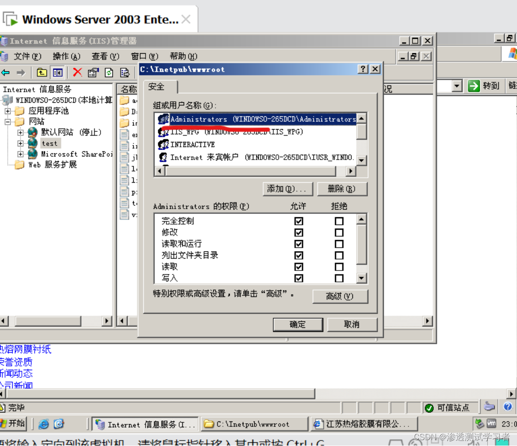Check 写入 deny checkbox

coord(339,278)
